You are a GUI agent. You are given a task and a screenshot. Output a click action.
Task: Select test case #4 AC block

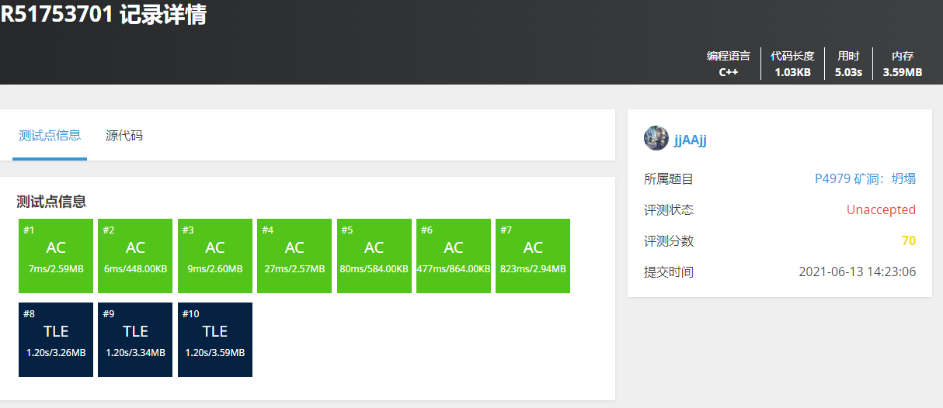click(x=294, y=256)
